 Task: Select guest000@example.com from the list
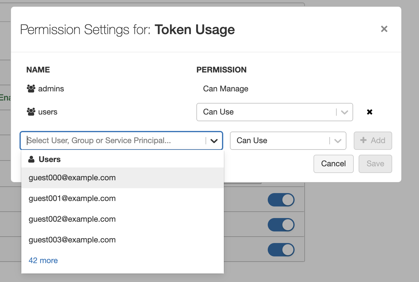click(x=72, y=178)
